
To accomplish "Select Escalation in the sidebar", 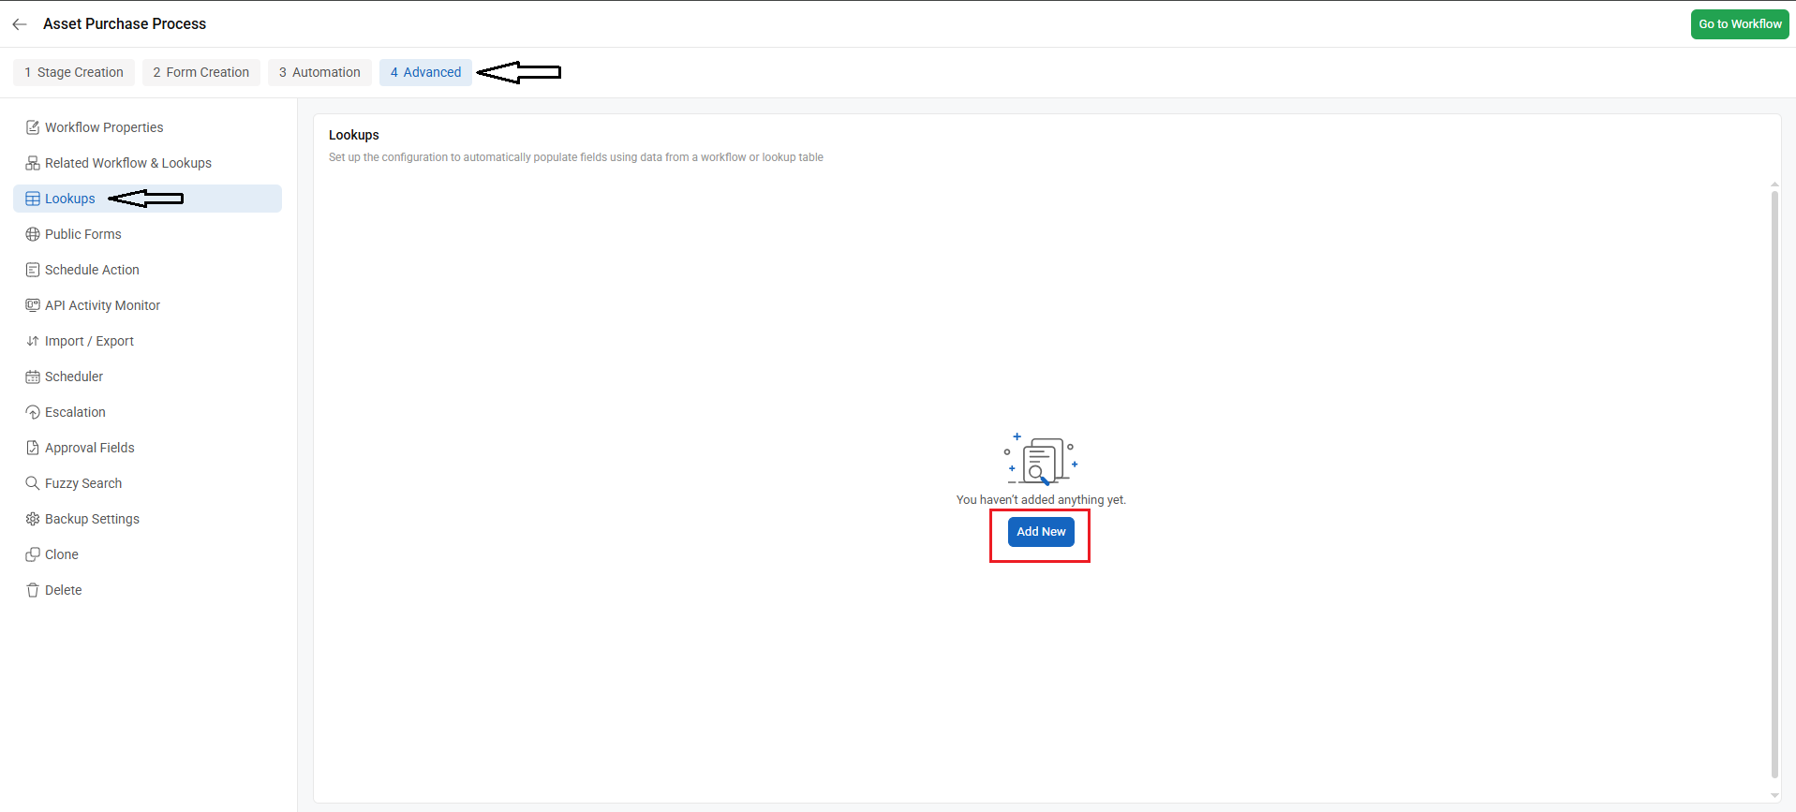I will tap(75, 412).
